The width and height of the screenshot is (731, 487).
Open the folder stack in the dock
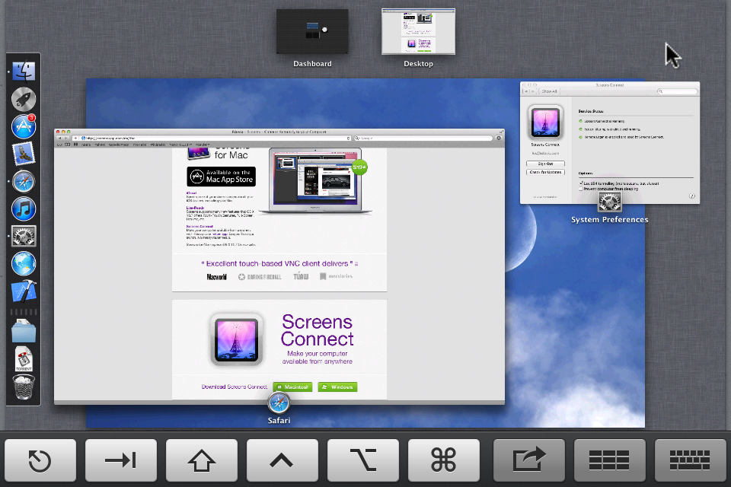tap(24, 331)
